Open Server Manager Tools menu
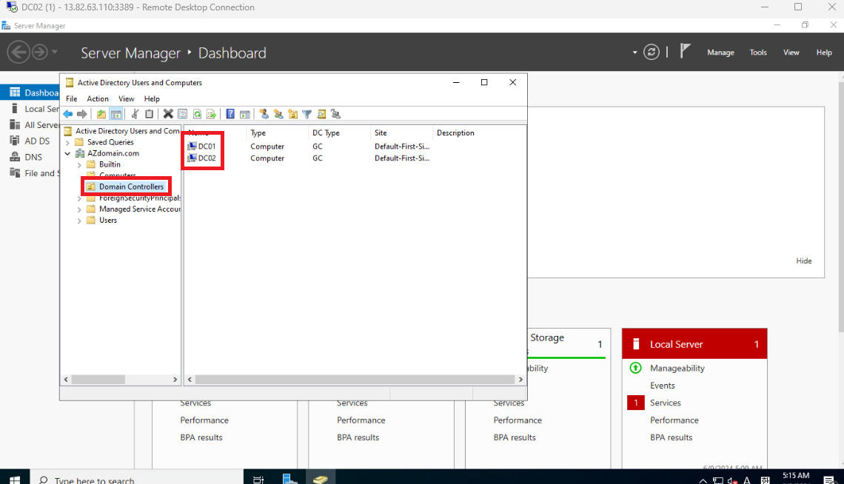 tap(758, 52)
